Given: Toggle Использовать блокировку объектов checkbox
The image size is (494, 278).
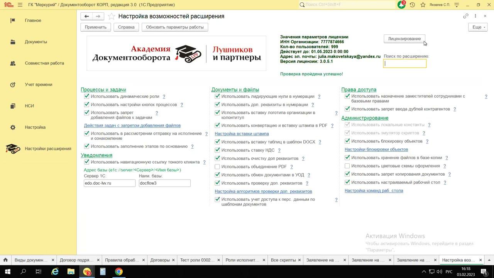Looking at the screenshot, I should (x=347, y=141).
